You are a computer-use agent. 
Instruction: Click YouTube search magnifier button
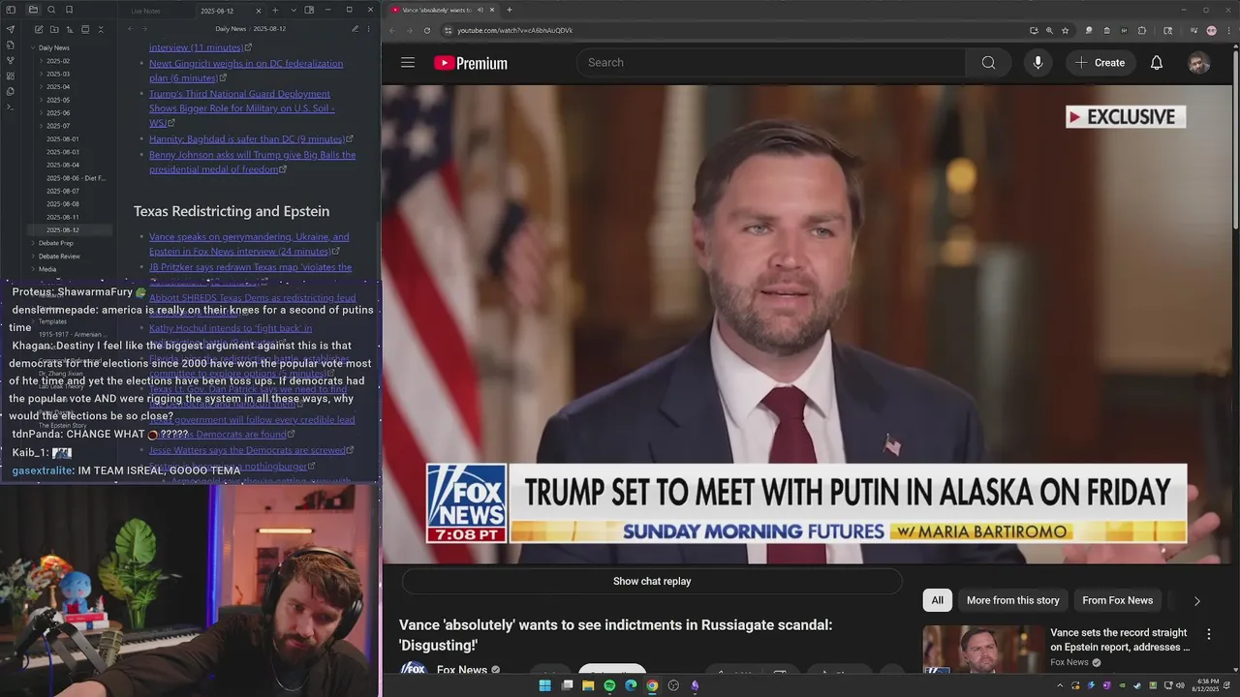pos(988,63)
